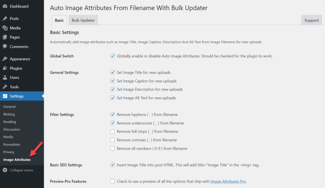This screenshot has width=325, height=188.
Task: Click the Global Switch label
Action: tap(62, 56)
